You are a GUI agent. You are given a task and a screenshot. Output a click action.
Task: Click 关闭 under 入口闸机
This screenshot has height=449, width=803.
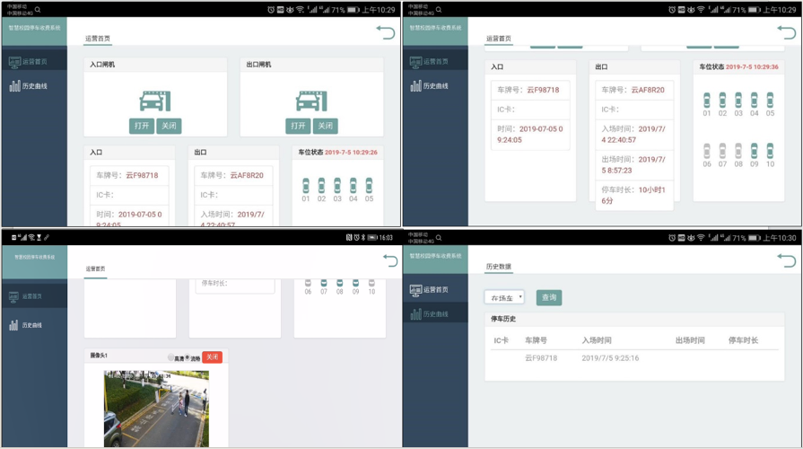(x=169, y=126)
